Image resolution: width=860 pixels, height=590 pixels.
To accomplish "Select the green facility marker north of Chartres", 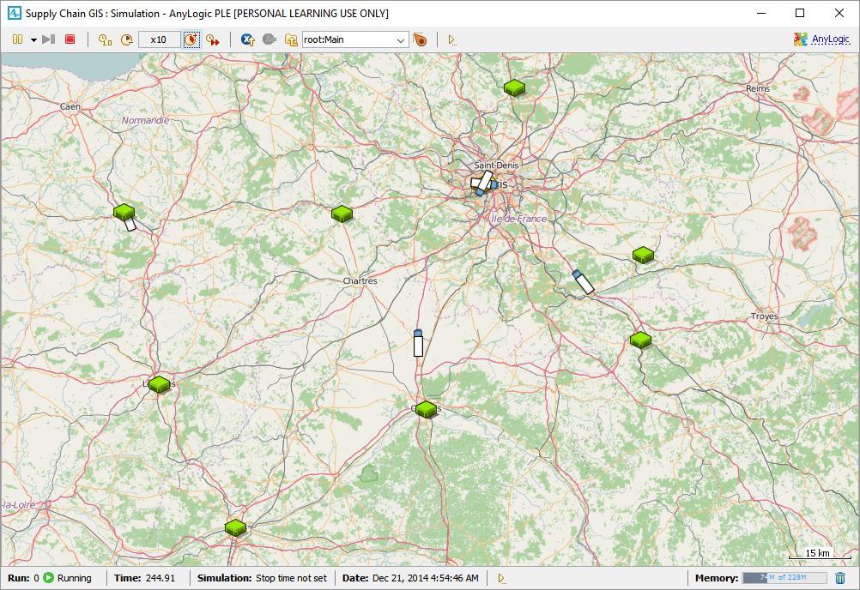I will click(342, 214).
